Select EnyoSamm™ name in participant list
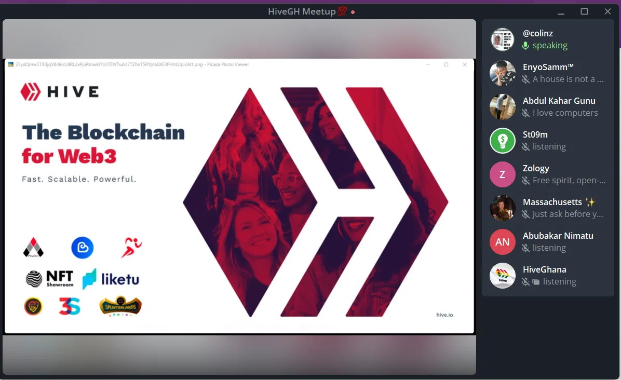The image size is (621, 380). coord(548,67)
